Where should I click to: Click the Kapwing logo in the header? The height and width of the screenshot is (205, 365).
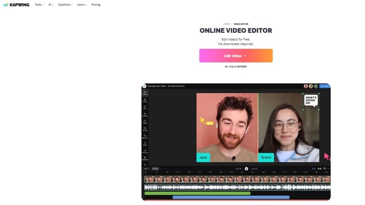[x=16, y=5]
